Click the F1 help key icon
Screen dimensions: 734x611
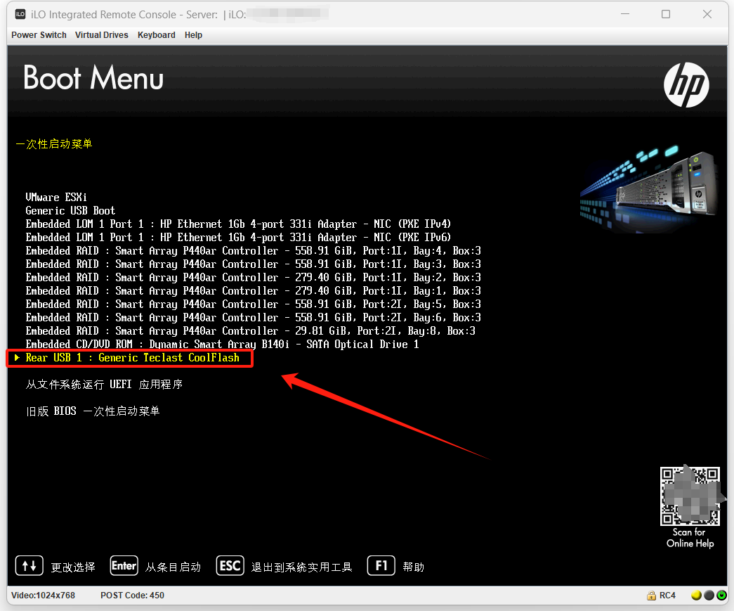coord(381,566)
